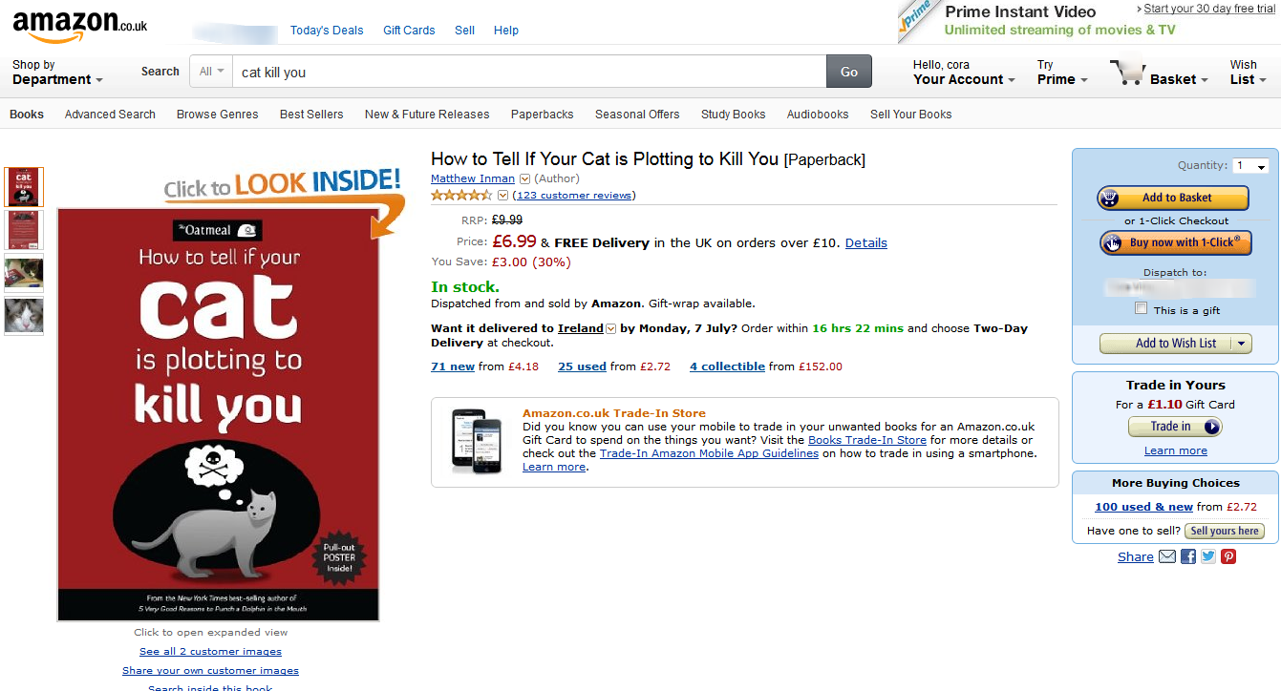Open the search category 'All' dropdown

(x=211, y=72)
